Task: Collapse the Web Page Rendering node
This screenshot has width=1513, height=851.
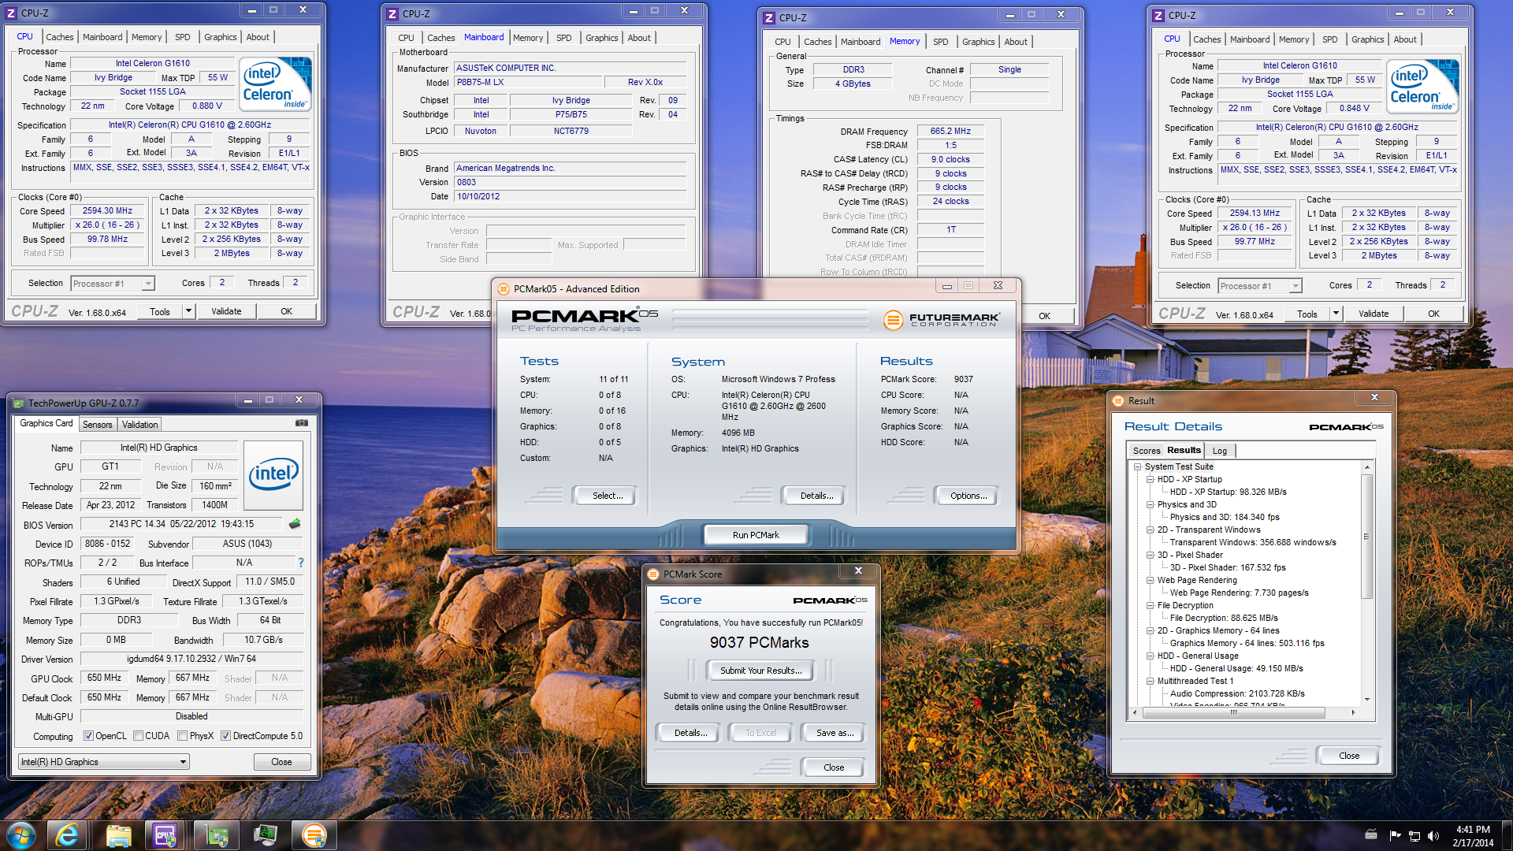Action: pyautogui.click(x=1151, y=581)
